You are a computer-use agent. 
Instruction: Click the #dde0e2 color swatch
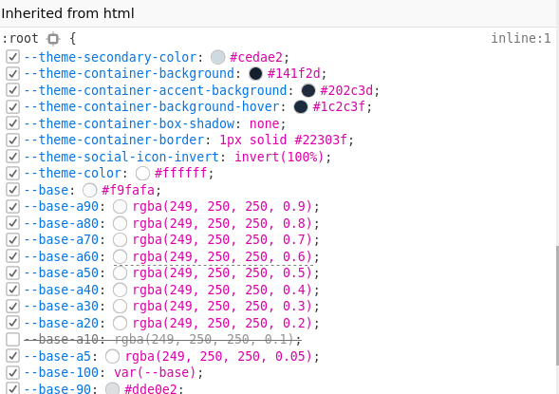click(x=113, y=388)
